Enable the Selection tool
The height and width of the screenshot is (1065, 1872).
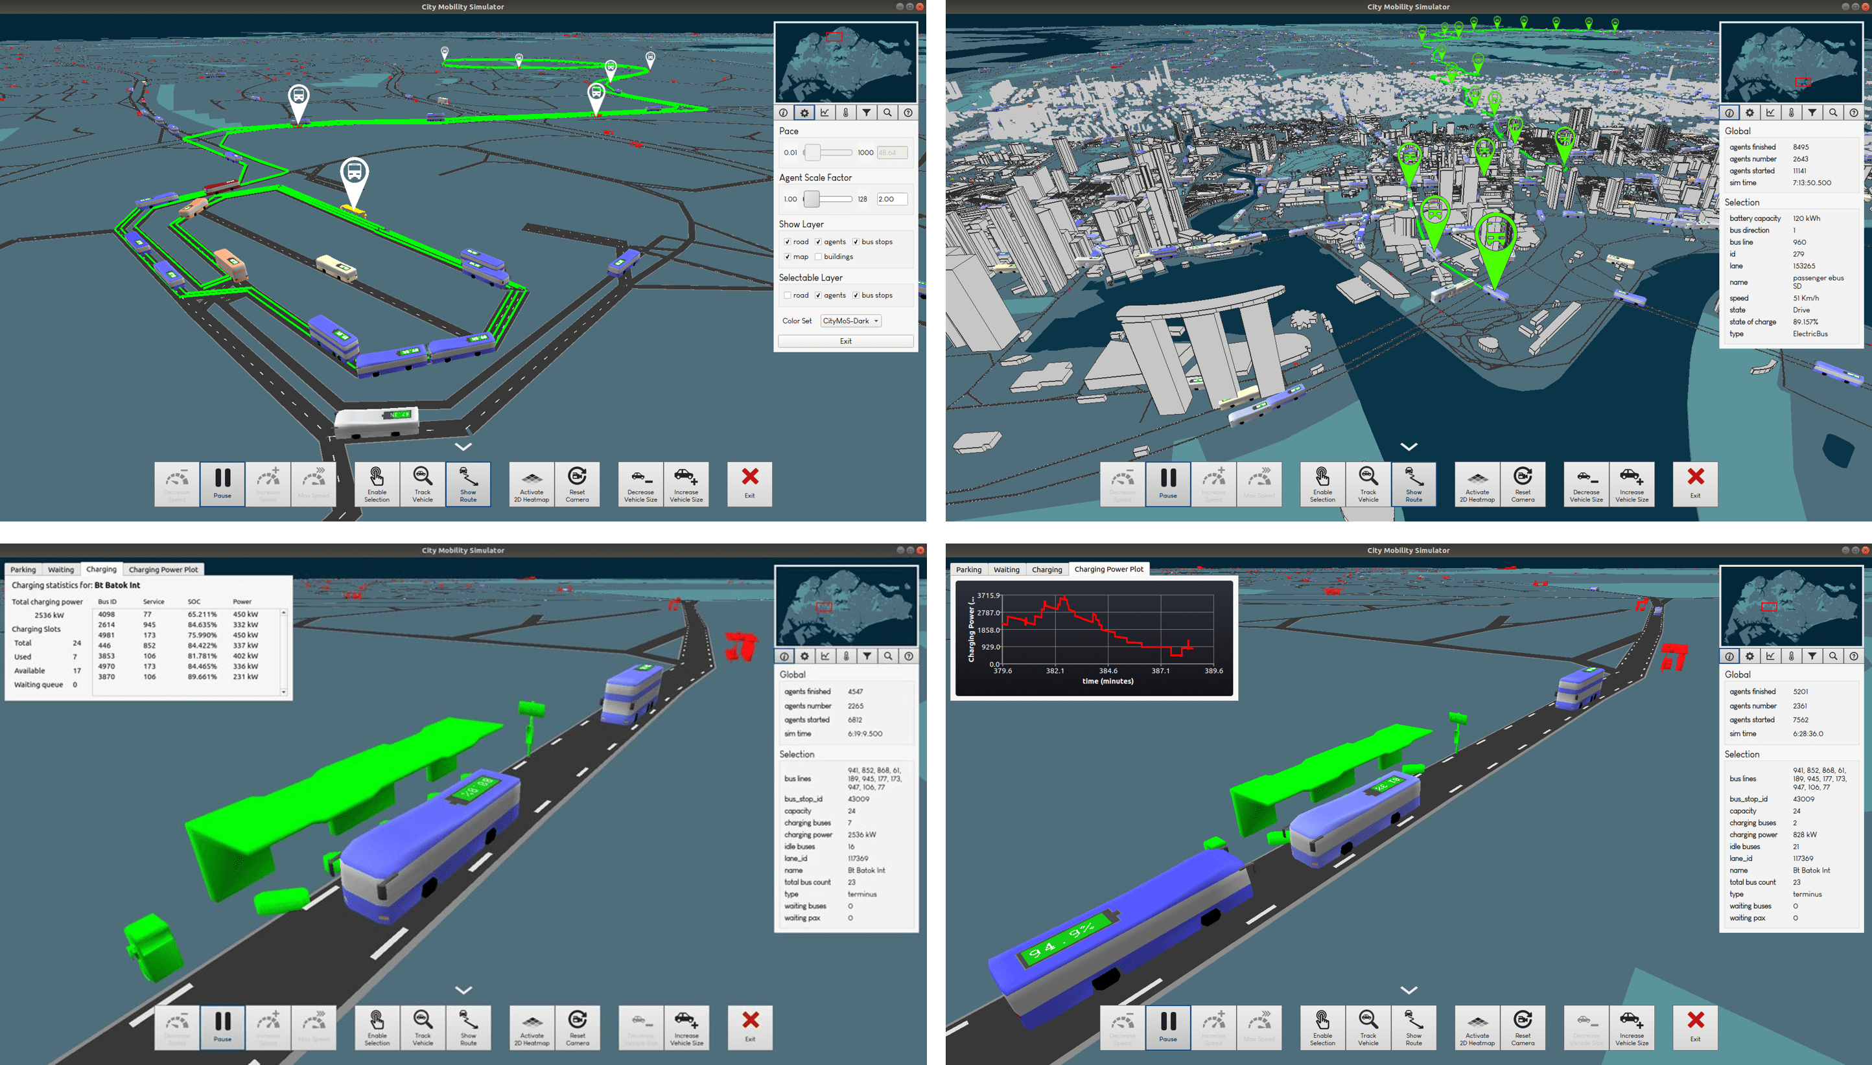pyautogui.click(x=377, y=484)
